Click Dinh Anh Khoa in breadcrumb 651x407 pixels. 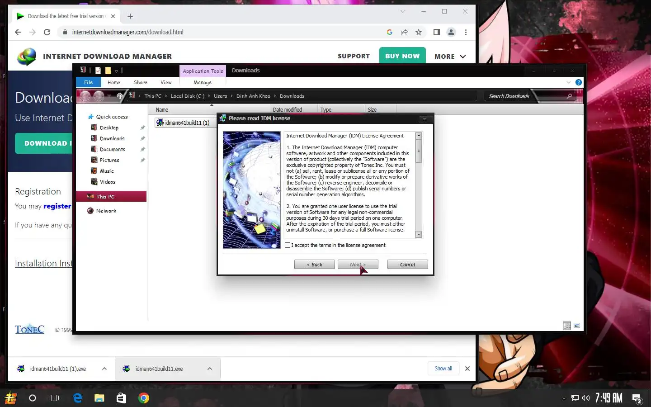pyautogui.click(x=253, y=96)
